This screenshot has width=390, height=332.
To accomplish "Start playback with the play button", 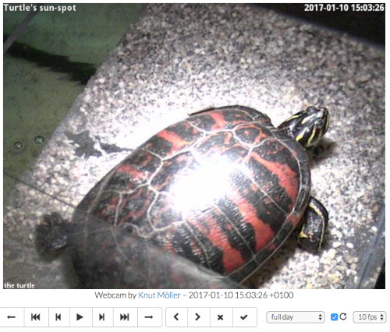I will click(80, 317).
